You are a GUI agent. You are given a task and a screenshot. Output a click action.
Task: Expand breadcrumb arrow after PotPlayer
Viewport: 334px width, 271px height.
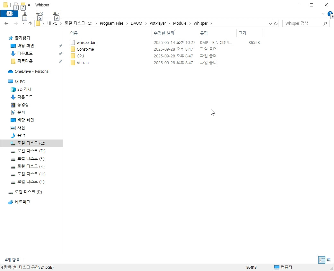point(169,23)
